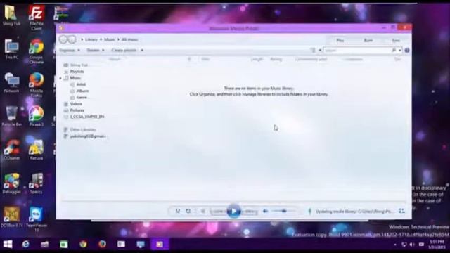The height and width of the screenshot is (253, 450).
Task: Sort by the Composer column header
Action: click(352, 59)
